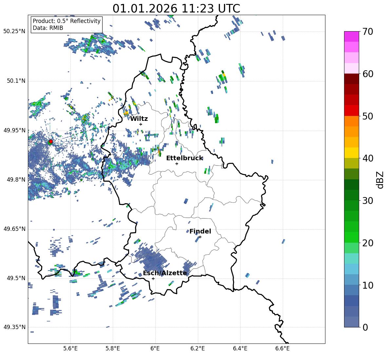Select the Findel city label

[x=200, y=231]
